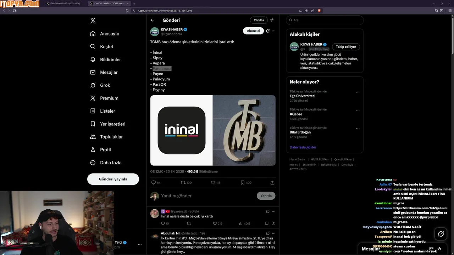The width and height of the screenshot is (454, 255).
Task: Click Abone ol subscribe button
Action: tap(253, 31)
